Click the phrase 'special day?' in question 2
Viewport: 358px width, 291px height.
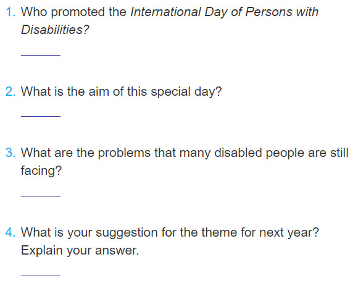pos(186,91)
